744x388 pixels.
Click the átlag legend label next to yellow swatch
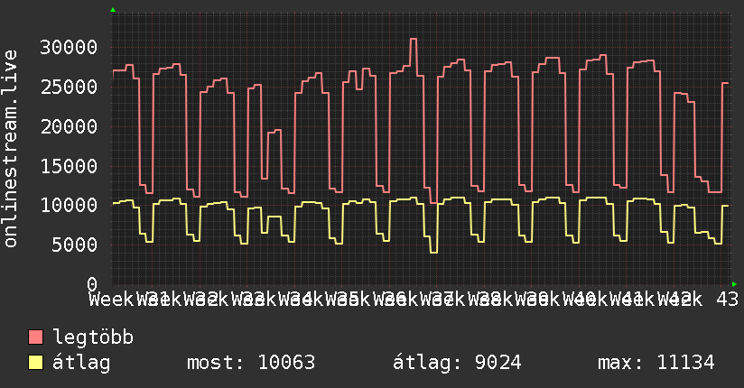tap(81, 363)
